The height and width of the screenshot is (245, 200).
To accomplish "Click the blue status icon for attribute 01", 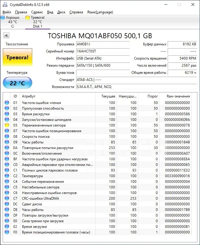I will (x=7, y=103).
